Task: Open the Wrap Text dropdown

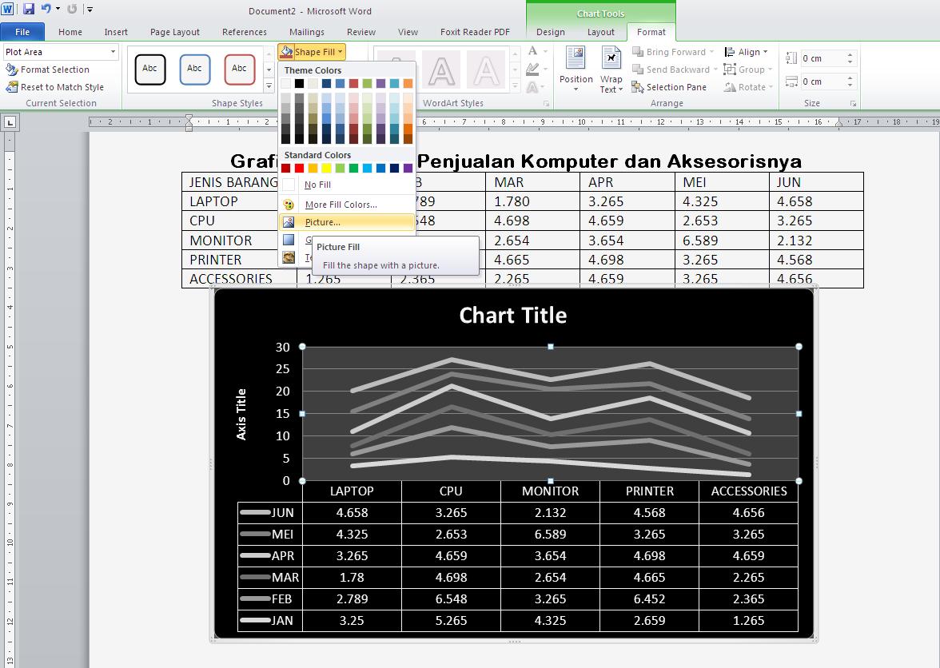Action: [x=611, y=69]
